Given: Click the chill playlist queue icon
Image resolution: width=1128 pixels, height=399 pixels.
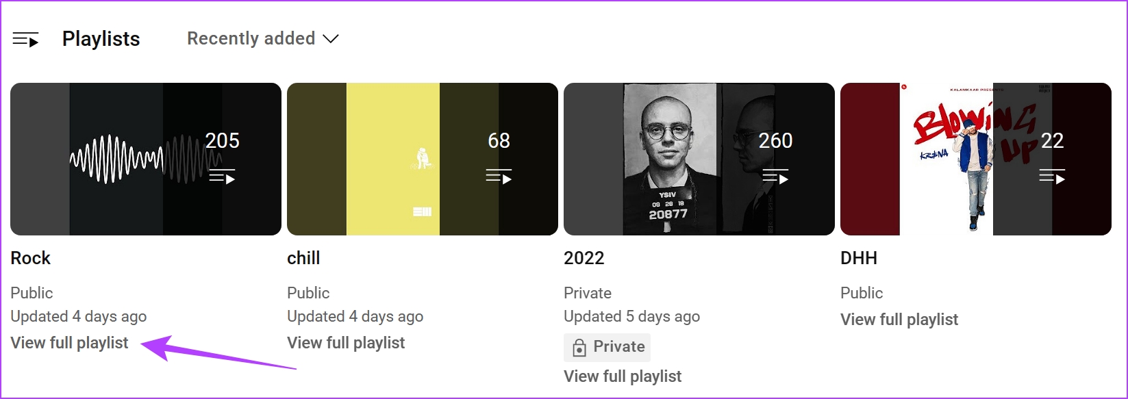Looking at the screenshot, I should [499, 177].
